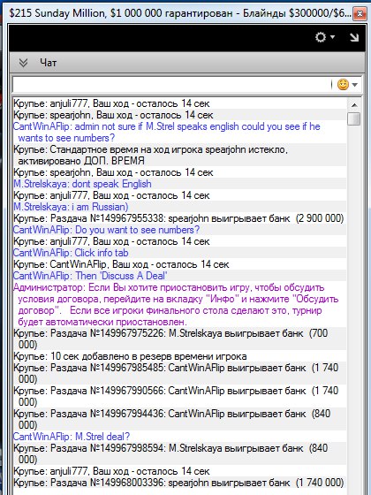
Task: Expand the emoji dropdown arrow
Action: [355, 85]
